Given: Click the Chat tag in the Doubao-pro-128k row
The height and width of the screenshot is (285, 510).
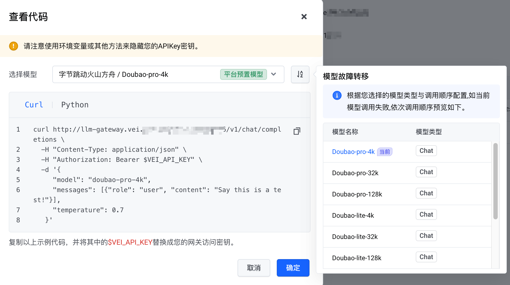Looking at the screenshot, I should (x=426, y=193).
